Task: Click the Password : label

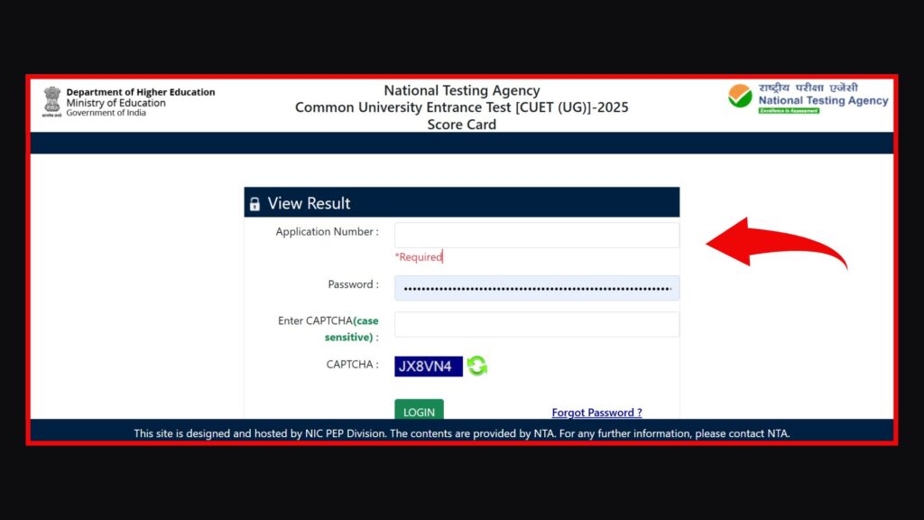Action: tap(353, 284)
